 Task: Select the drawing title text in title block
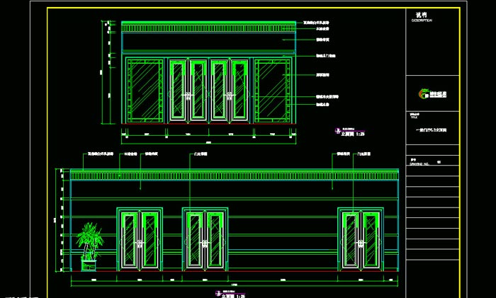432,130
